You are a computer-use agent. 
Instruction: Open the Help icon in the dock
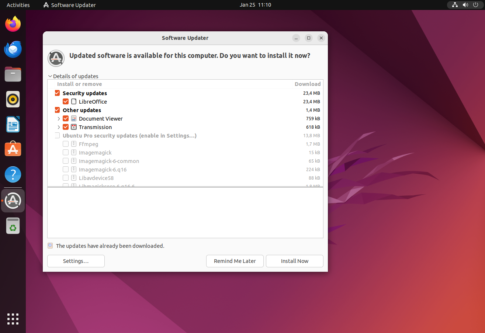pyautogui.click(x=13, y=174)
